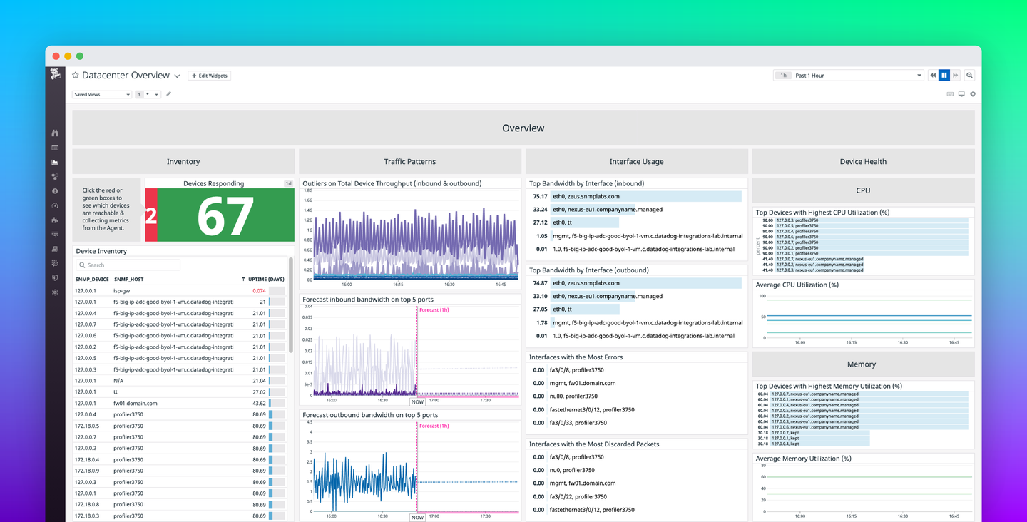Open the $ template variable dropdown
This screenshot has height=522, width=1027.
[148, 94]
